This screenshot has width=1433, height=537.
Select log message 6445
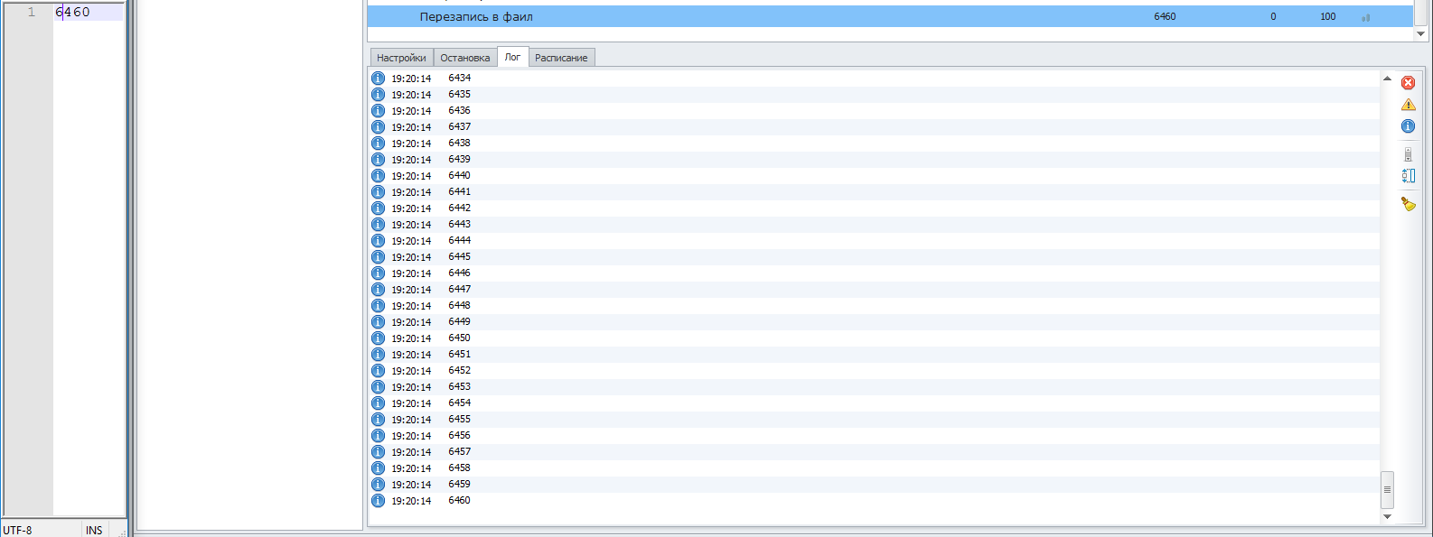[x=459, y=257]
